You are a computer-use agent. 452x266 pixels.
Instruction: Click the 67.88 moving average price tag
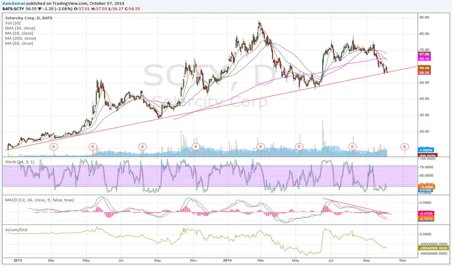(424, 54)
